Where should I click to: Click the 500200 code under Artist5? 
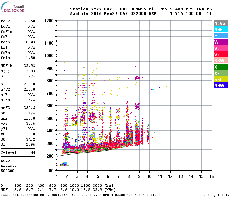click(x=8, y=171)
